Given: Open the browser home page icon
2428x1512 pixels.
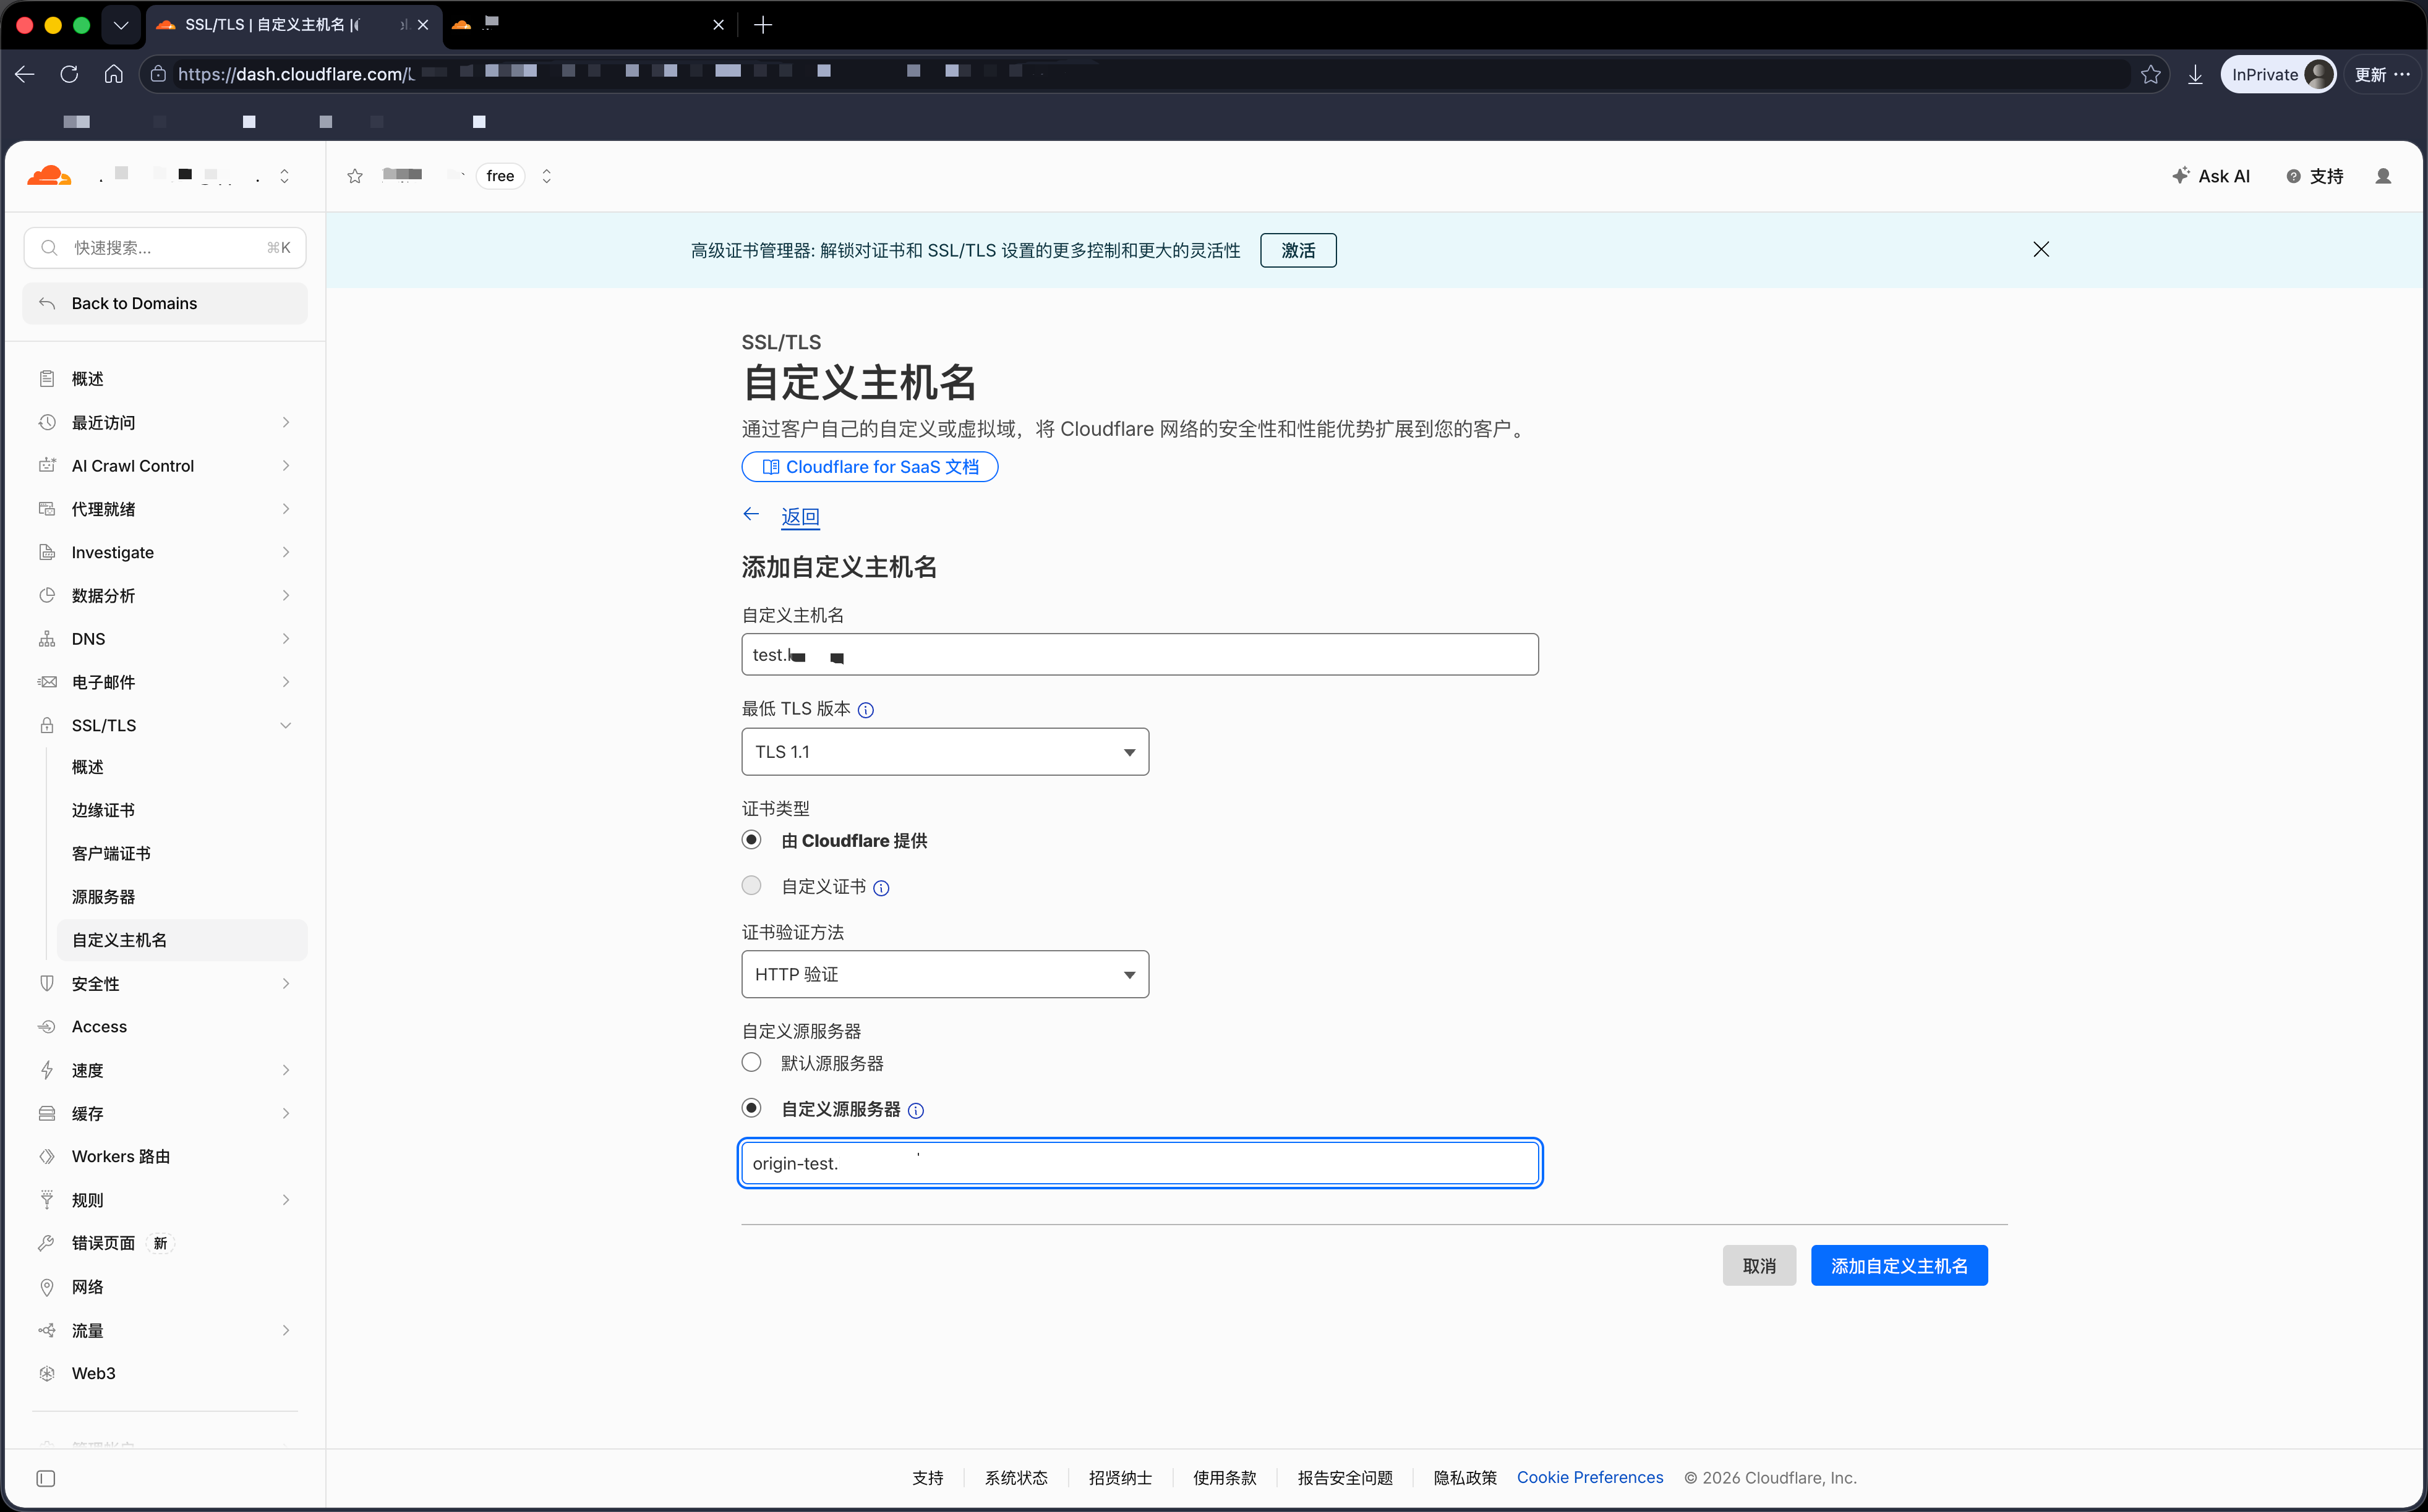Looking at the screenshot, I should click(x=114, y=74).
